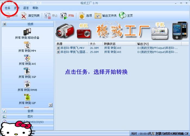Click the 来源 column header
Screen dimensions: 190x136
72,44
